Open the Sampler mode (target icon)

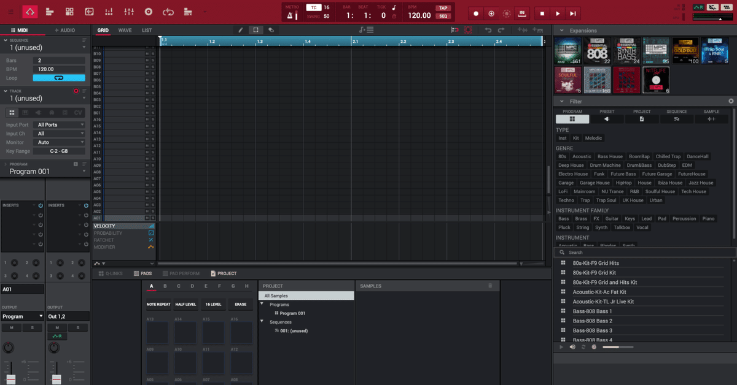coord(147,11)
